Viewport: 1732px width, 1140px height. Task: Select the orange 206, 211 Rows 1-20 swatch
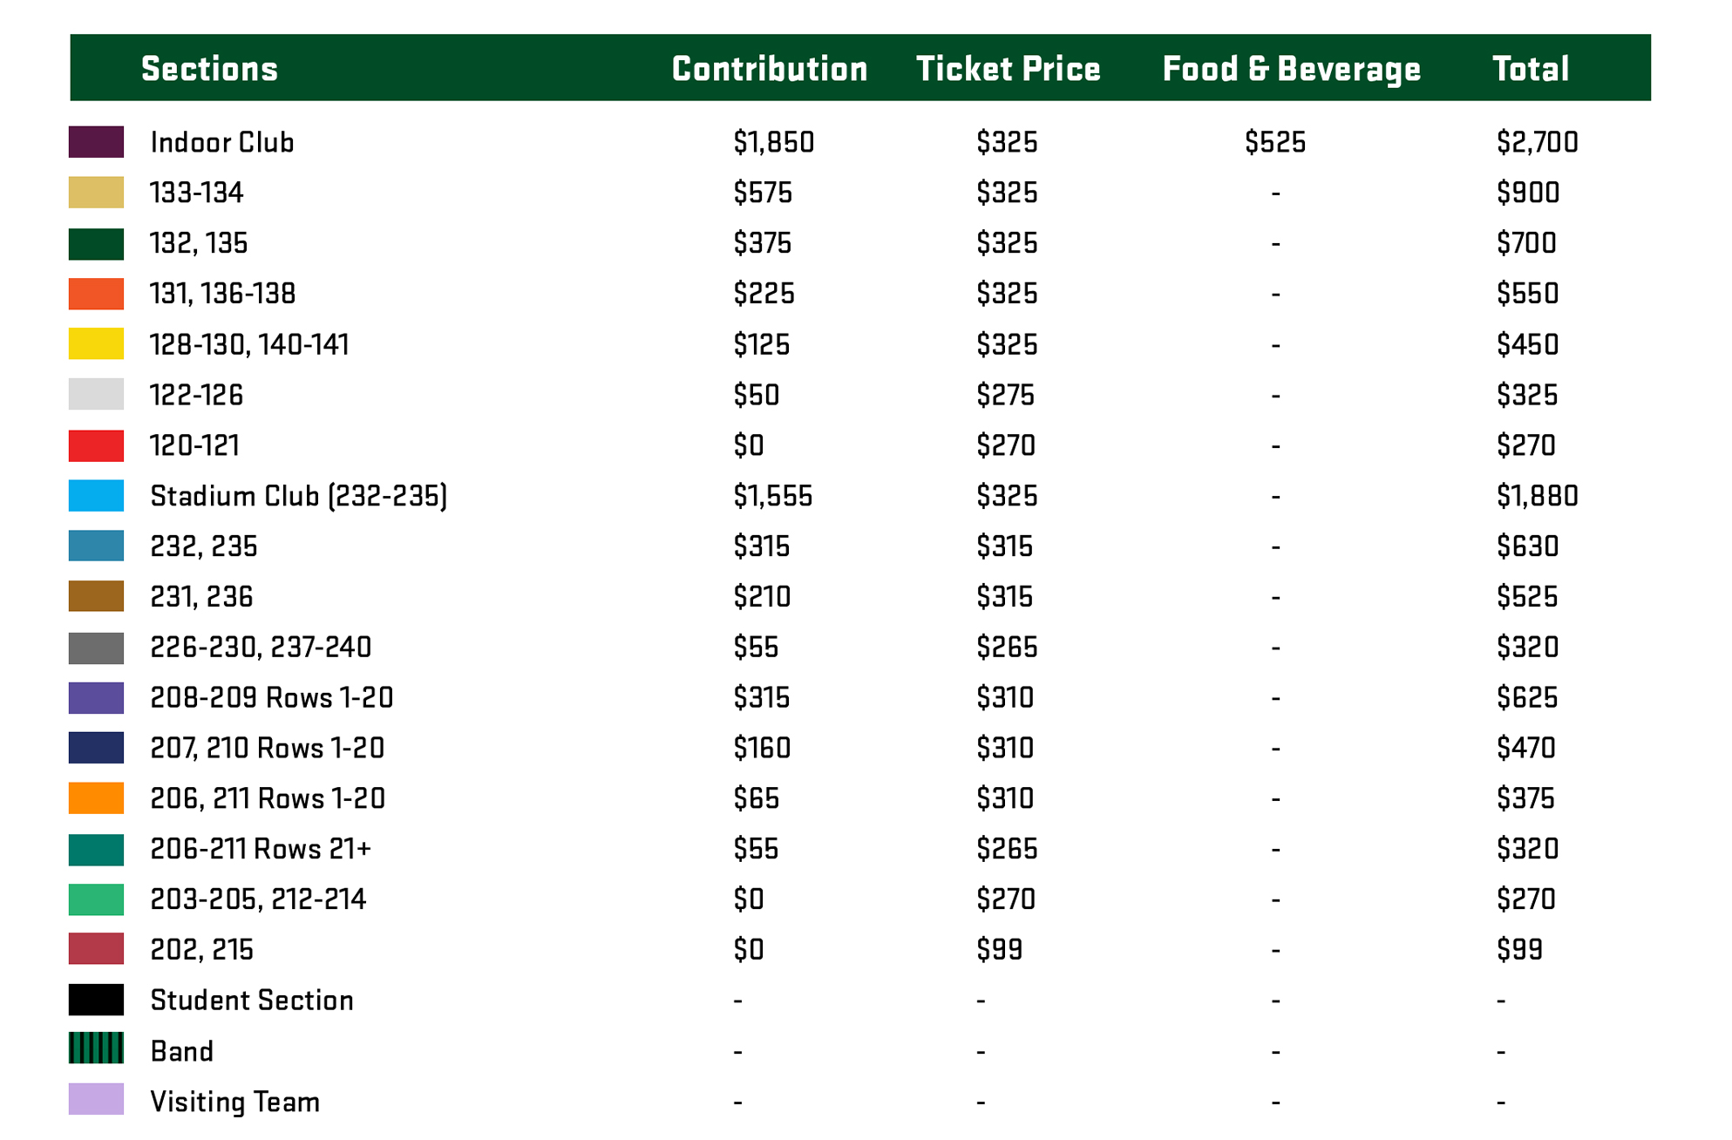(96, 798)
